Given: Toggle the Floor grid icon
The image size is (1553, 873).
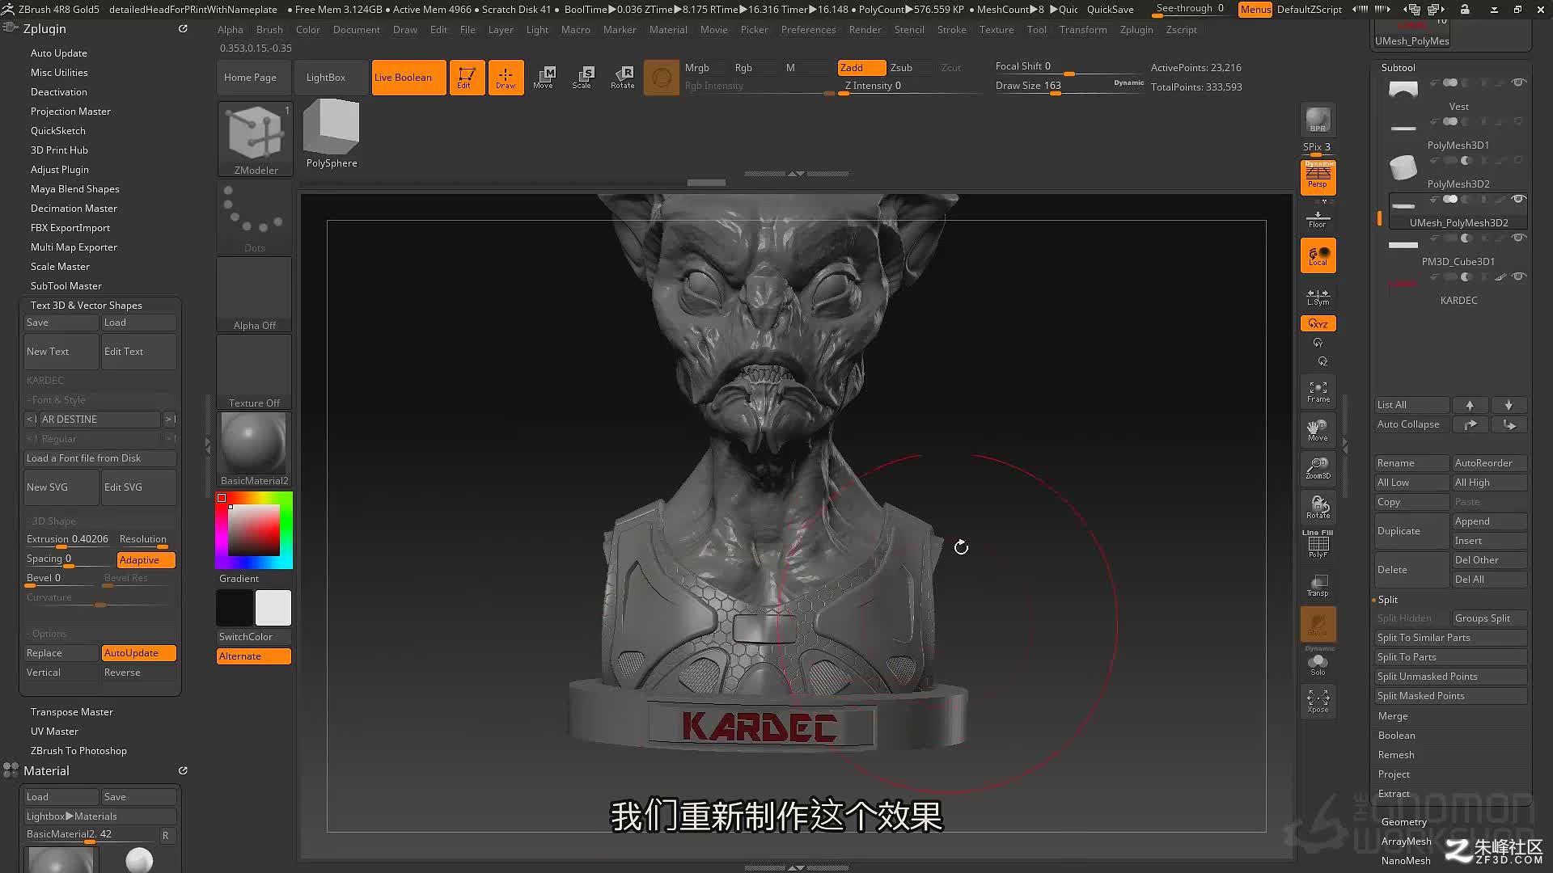Looking at the screenshot, I should coord(1318,218).
